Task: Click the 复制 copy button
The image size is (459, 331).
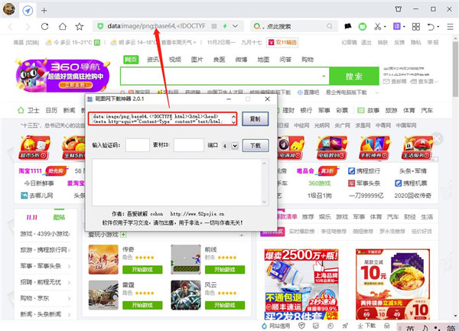Action: (256, 118)
